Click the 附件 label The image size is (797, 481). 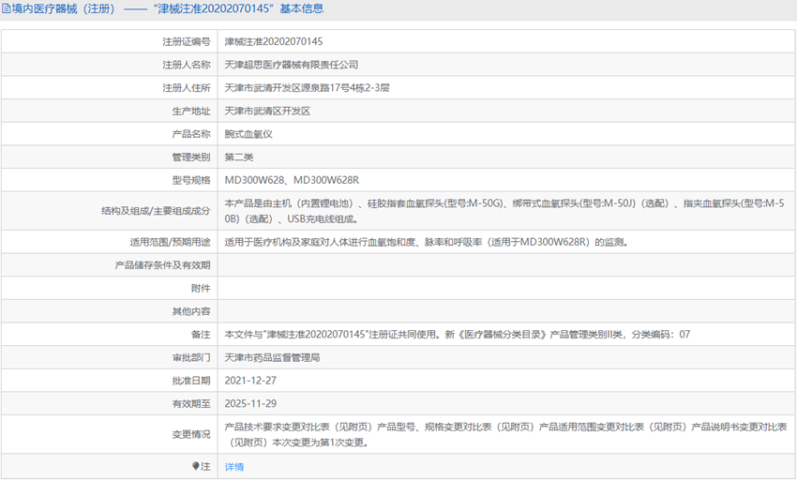pos(201,288)
